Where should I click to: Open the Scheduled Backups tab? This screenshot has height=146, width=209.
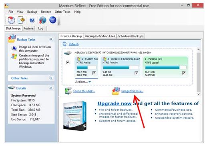(131, 36)
